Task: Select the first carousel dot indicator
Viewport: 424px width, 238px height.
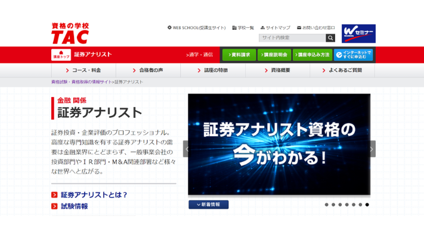Action: [x=326, y=205]
